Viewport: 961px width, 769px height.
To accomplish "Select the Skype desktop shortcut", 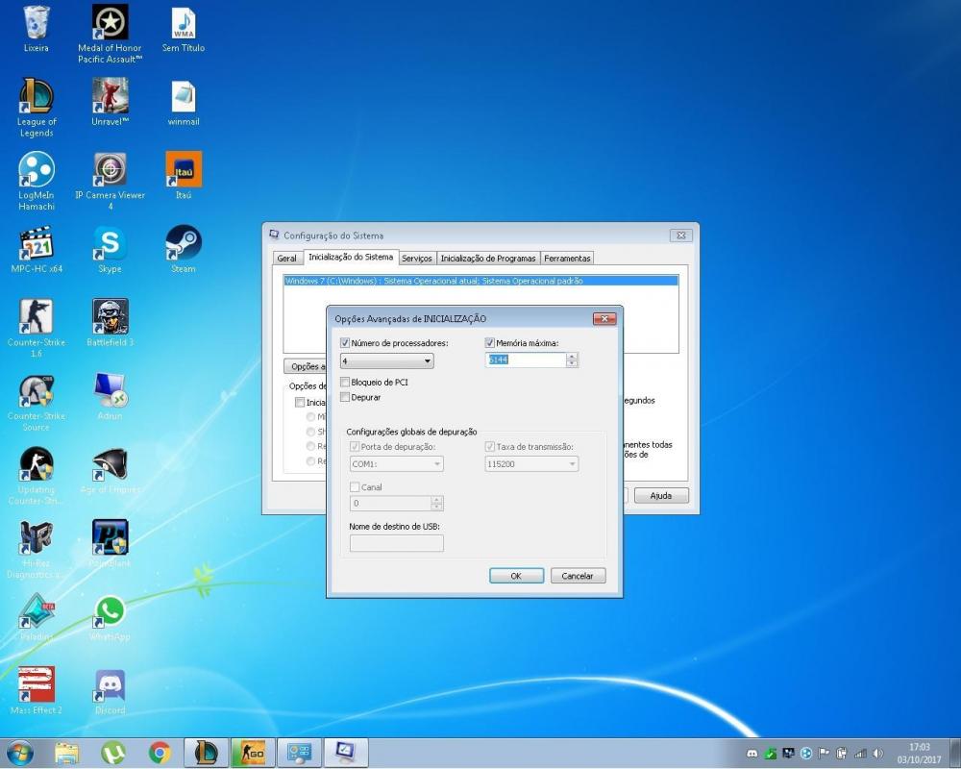I will (x=110, y=249).
